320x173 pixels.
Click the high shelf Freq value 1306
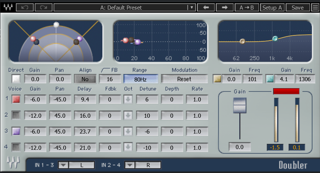pyautogui.click(x=305, y=79)
